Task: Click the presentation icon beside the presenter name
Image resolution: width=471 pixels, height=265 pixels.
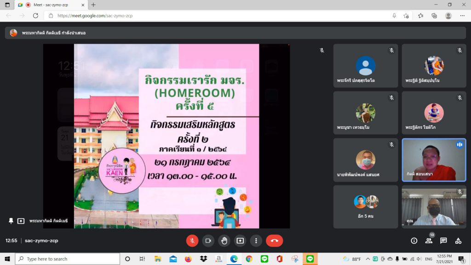Action: [x=21, y=221]
